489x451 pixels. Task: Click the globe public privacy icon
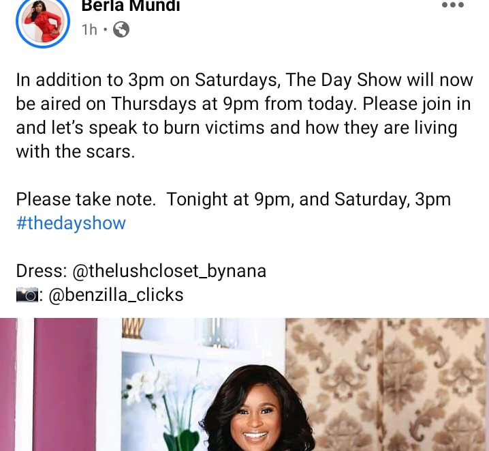tap(121, 29)
